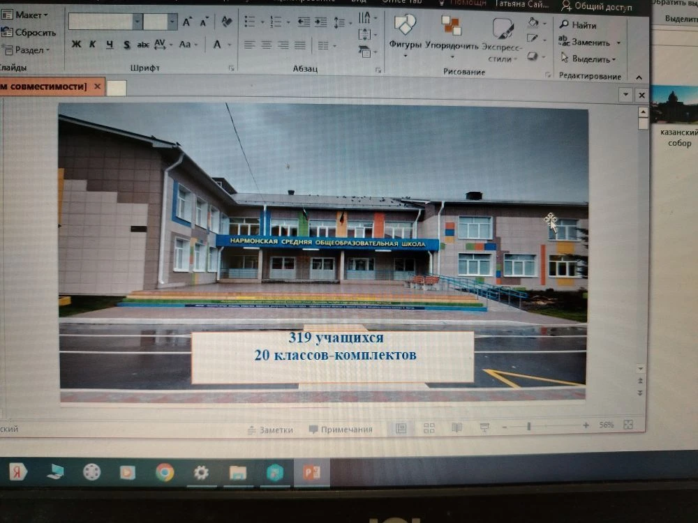Toggle italic formatting (К) in the ribbon
Image resolution: width=698 pixels, height=523 pixels.
92,45
